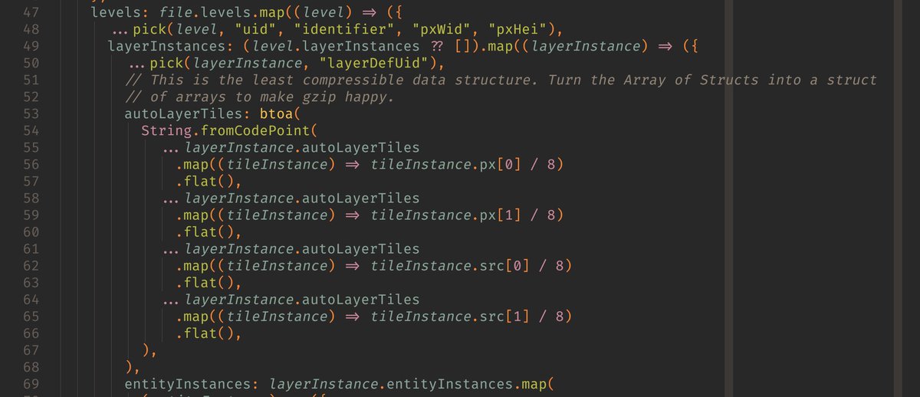Click .flat() on line 63
This screenshot has width=920, height=397.
[x=205, y=282]
